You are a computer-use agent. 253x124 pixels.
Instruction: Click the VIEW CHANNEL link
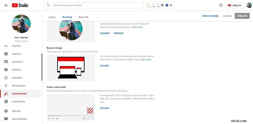210,16
